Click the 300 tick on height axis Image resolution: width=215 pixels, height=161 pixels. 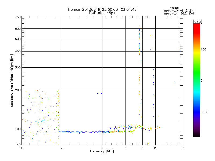(x=18, y=67)
